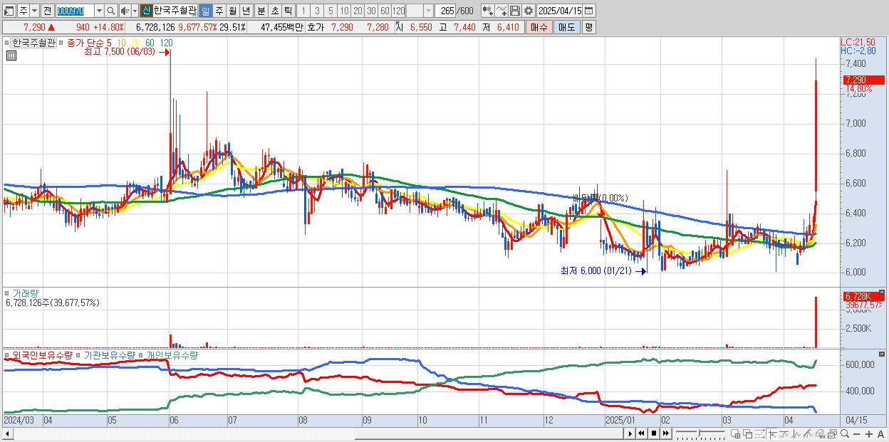Save chart with the floppy disk icon
The width and height of the screenshot is (889, 442).
(515, 11)
